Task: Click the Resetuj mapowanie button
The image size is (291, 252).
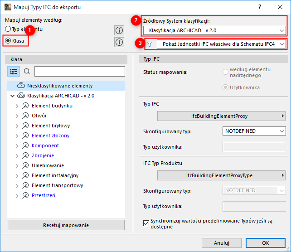Action: coord(66,225)
